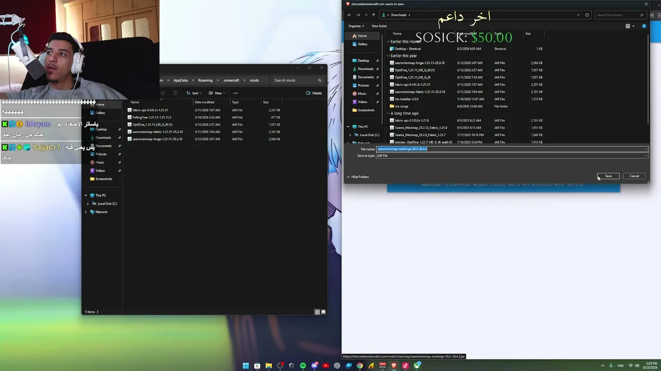Collapse This PC in mods window sidebar
Image resolution: width=661 pixels, height=371 pixels.
click(86, 195)
